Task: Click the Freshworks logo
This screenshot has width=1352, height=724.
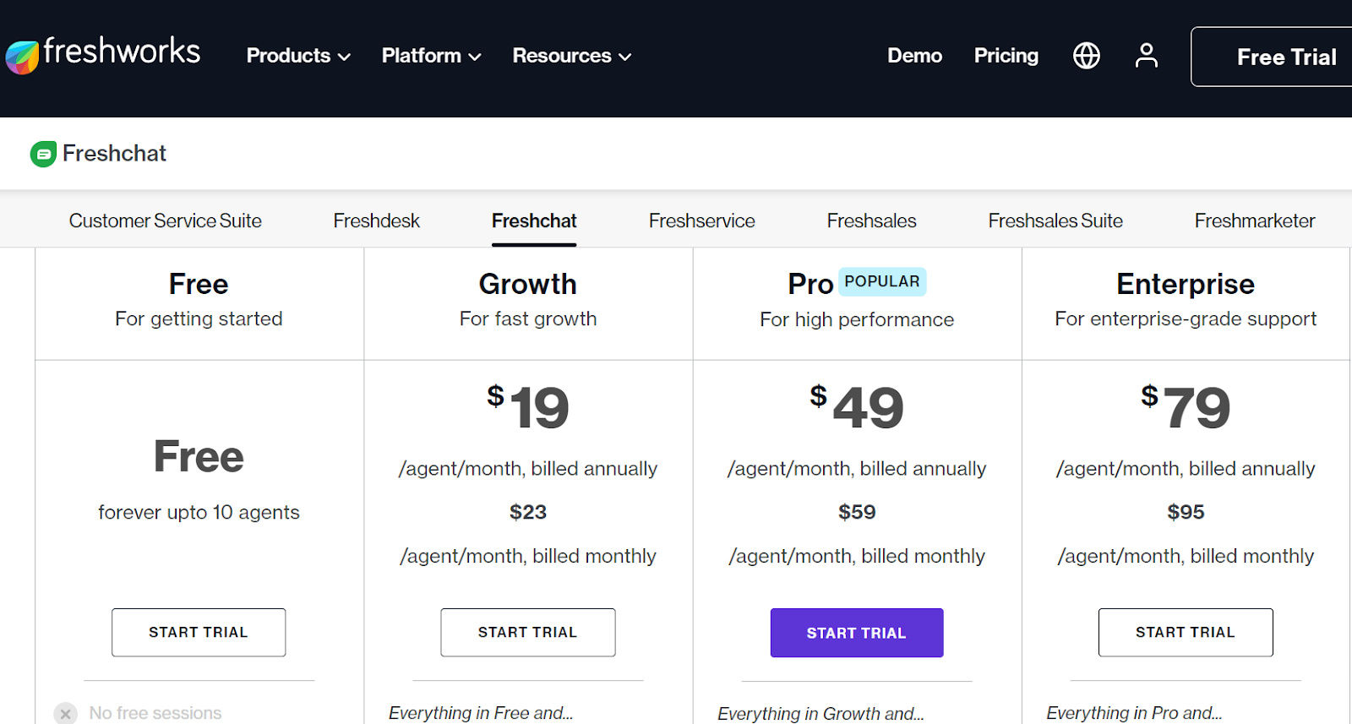Action: (x=103, y=52)
